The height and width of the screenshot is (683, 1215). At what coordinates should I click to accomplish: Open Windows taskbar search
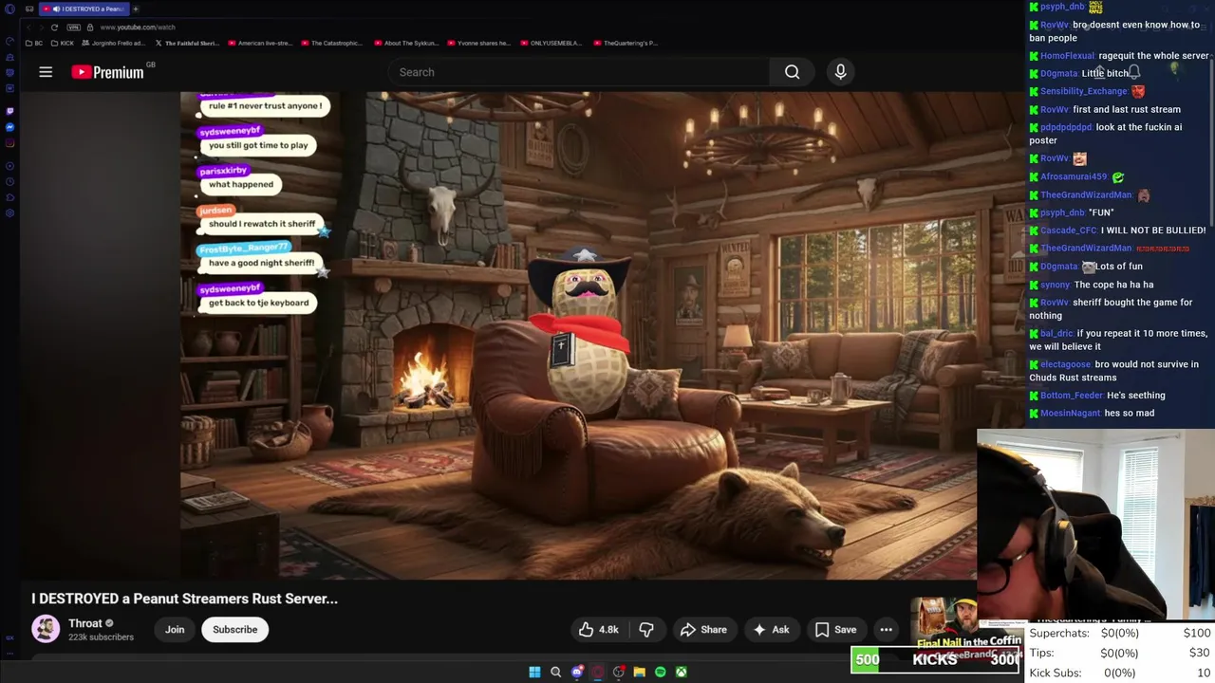click(x=555, y=672)
